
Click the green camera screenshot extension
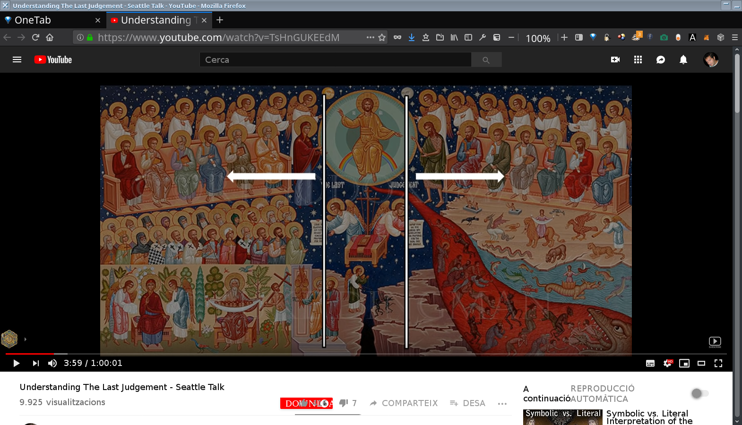click(664, 37)
